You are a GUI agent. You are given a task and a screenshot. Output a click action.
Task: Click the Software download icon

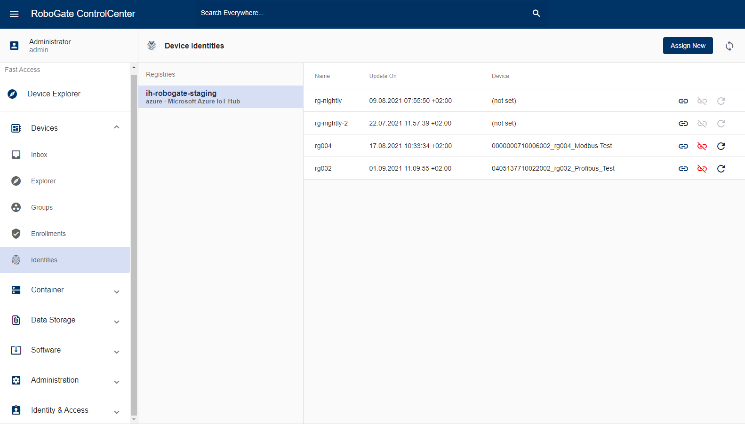16,350
